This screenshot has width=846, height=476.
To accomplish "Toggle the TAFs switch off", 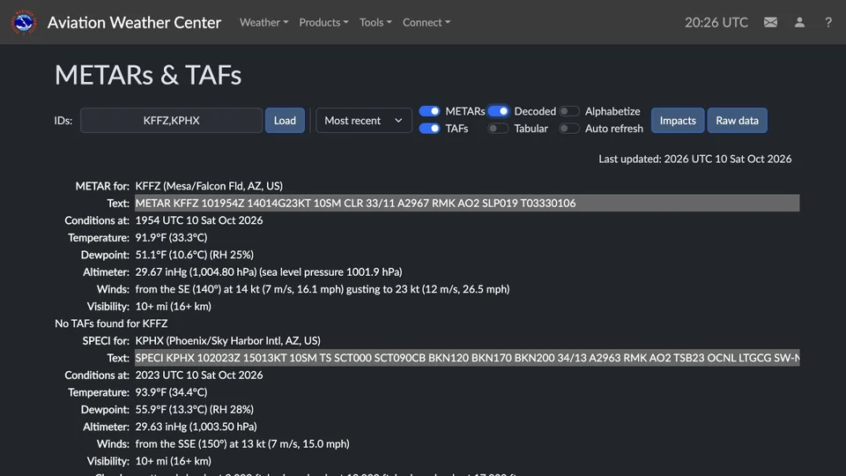I will (429, 129).
